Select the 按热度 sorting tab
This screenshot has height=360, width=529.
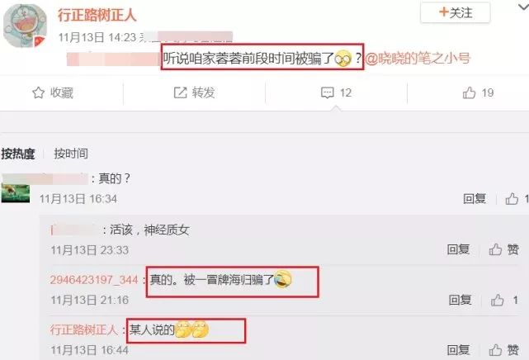point(18,154)
